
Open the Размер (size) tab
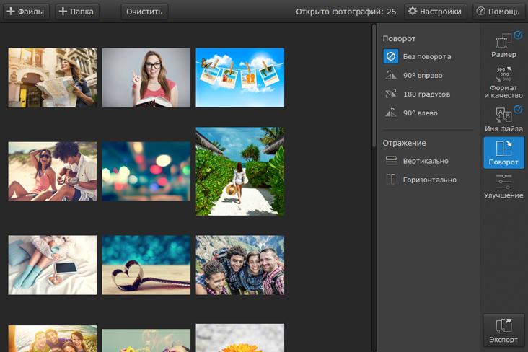[503, 46]
